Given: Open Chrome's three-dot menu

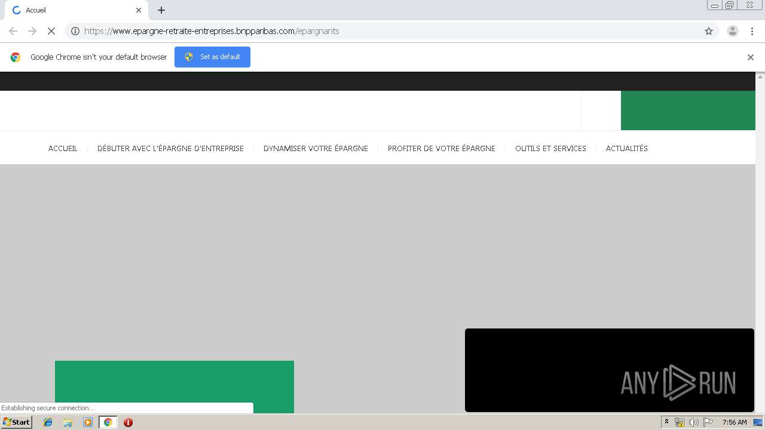Looking at the screenshot, I should pyautogui.click(x=752, y=31).
